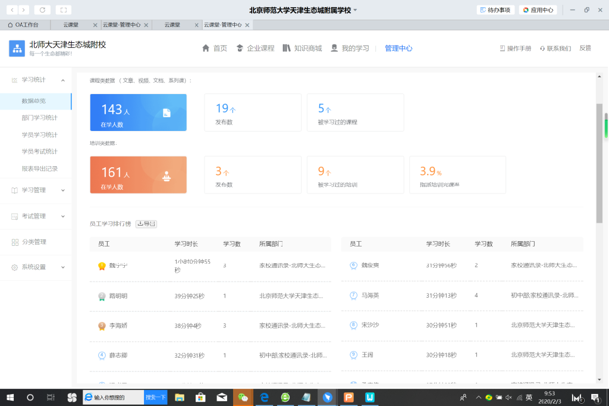Expand the 系统设置 sidebar section
This screenshot has height=406, width=609.
[63, 267]
